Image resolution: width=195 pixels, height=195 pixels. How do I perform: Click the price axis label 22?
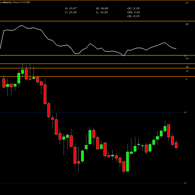click(x=187, y=24)
